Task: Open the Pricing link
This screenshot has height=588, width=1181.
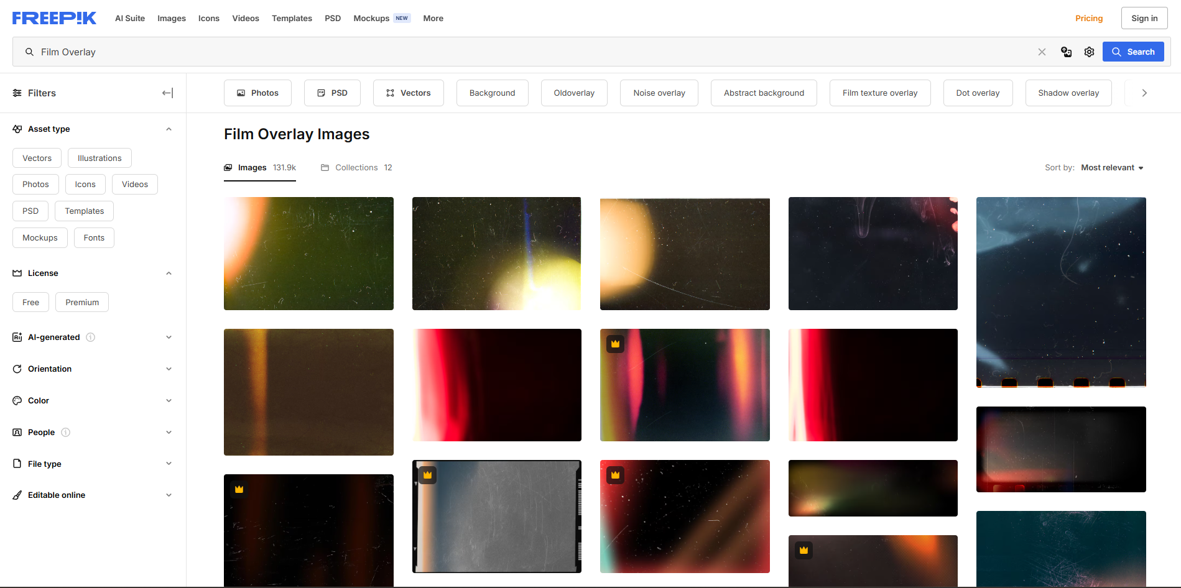Action: (1089, 19)
